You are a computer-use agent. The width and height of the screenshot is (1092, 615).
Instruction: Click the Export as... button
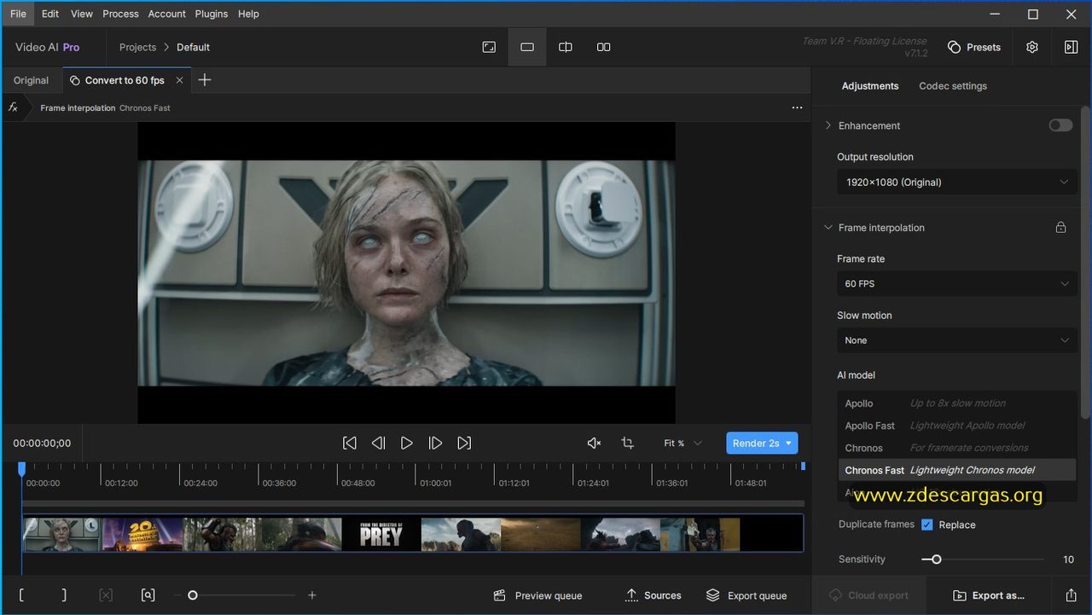tap(989, 595)
